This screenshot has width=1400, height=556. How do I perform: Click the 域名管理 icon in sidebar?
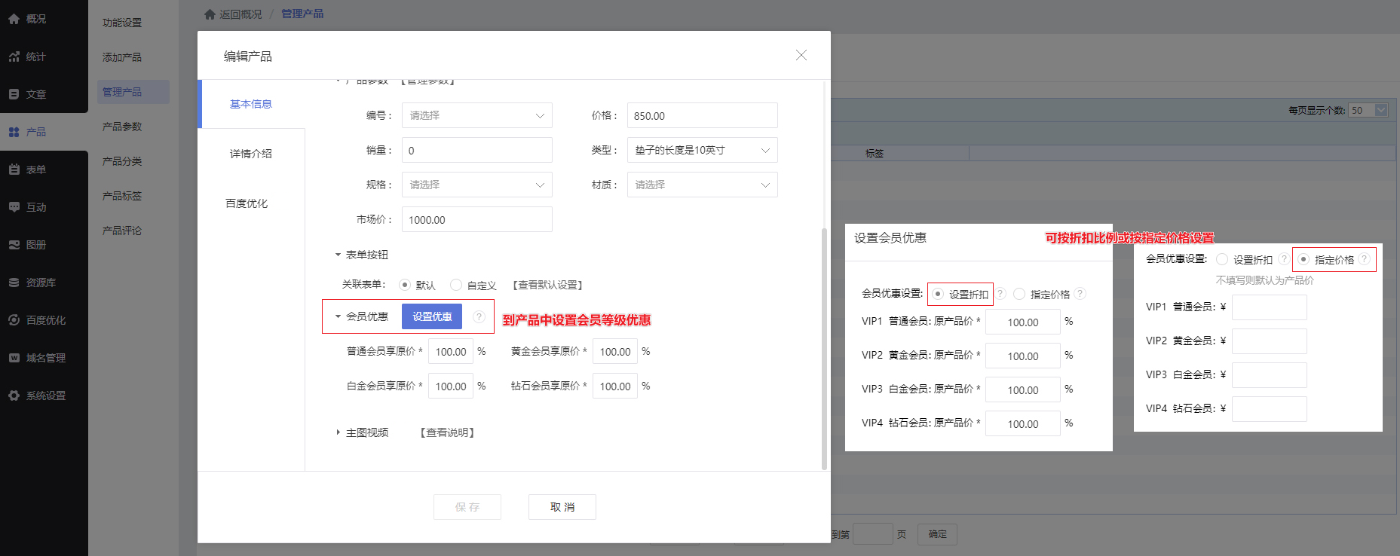pos(14,358)
